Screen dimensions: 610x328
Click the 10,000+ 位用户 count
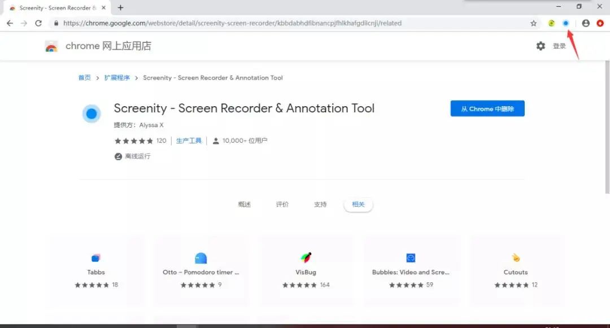click(245, 141)
